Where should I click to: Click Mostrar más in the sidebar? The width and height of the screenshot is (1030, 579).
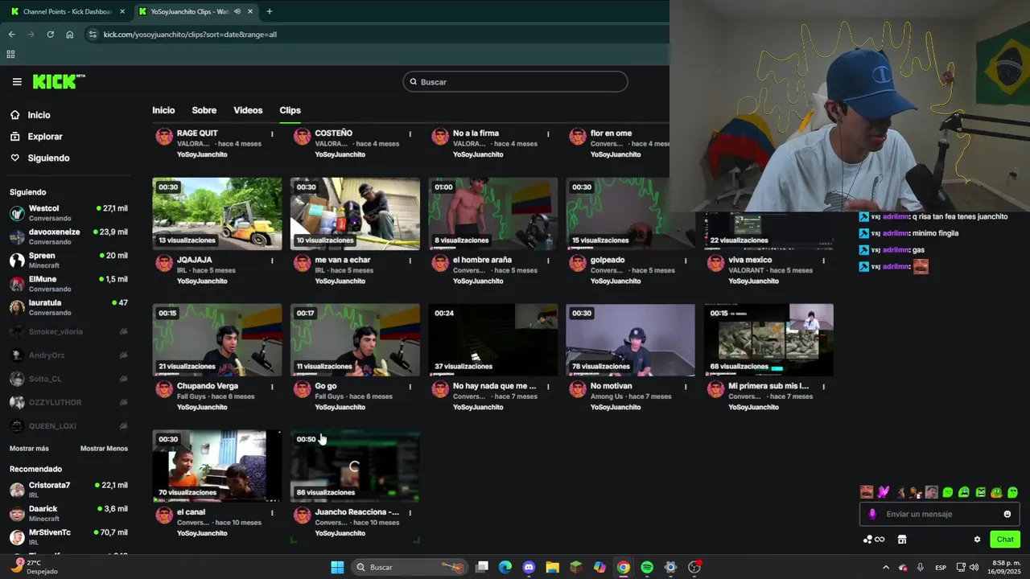[x=29, y=449]
